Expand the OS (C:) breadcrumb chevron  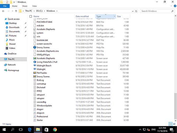(44, 11)
